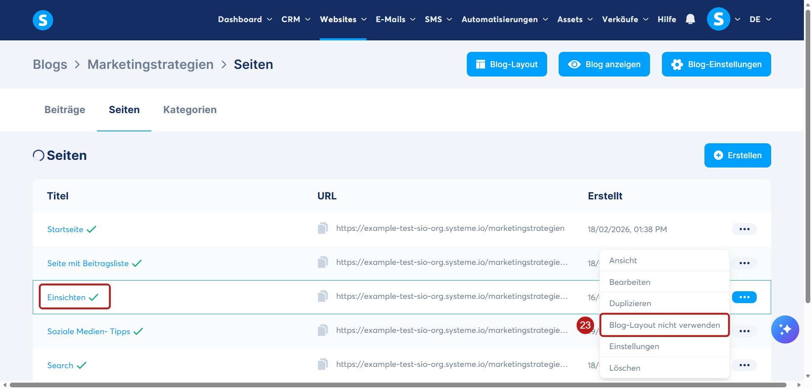Image resolution: width=812 pixels, height=389 pixels.
Task: Switch to the Beiträge tab
Action: tap(65, 110)
